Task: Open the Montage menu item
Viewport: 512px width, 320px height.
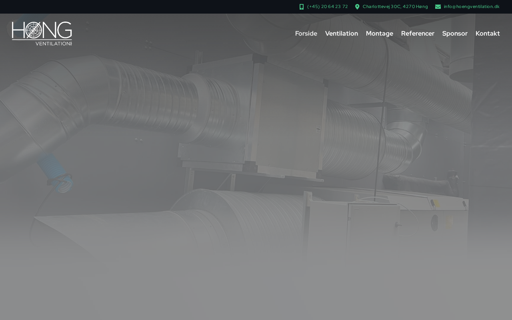Action: point(380,34)
